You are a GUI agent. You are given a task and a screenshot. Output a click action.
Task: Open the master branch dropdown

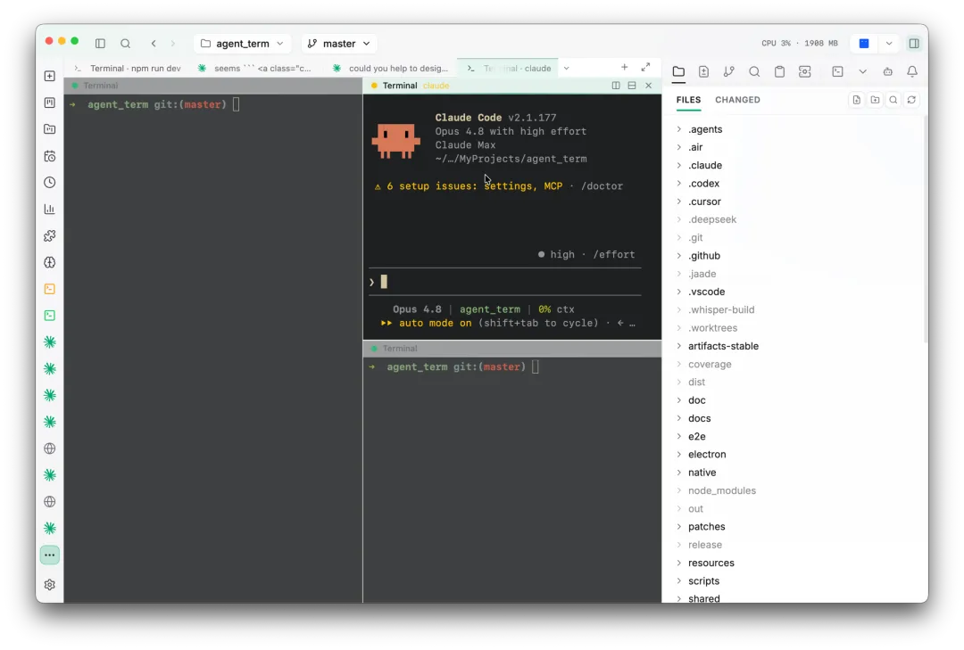(x=339, y=44)
